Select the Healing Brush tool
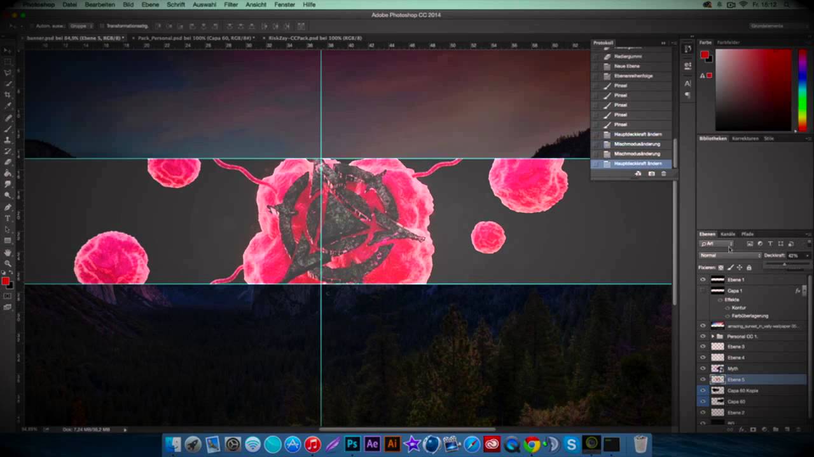Viewport: 814px width, 457px height. (x=8, y=119)
